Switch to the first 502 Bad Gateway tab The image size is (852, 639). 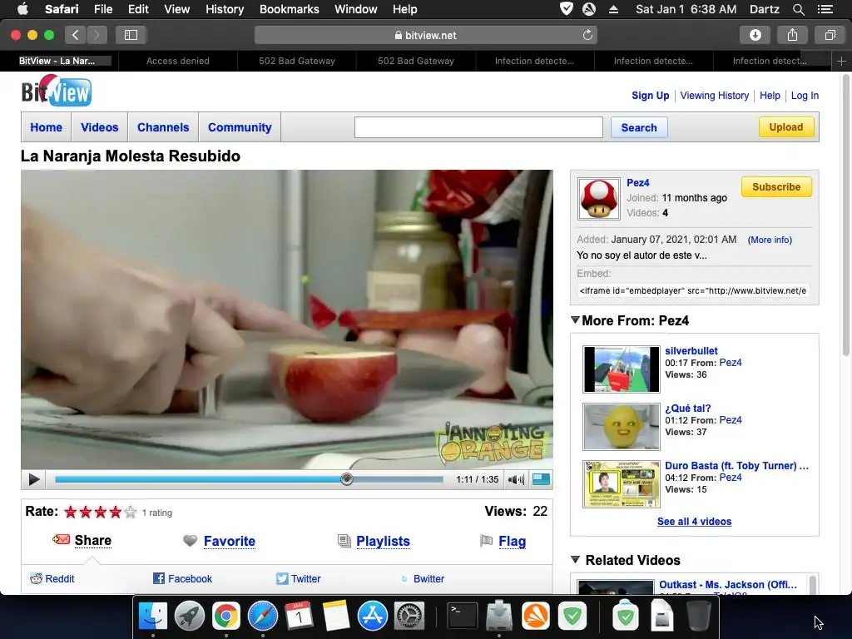[297, 61]
